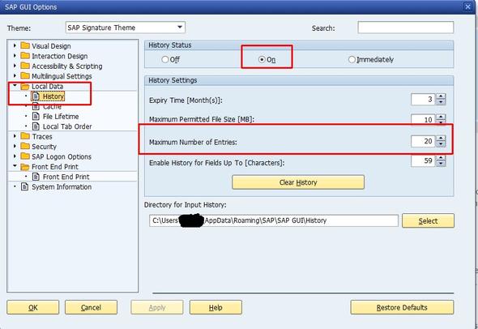Expand the Security node arrow
The width and height of the screenshot is (478, 329).
tap(15, 146)
